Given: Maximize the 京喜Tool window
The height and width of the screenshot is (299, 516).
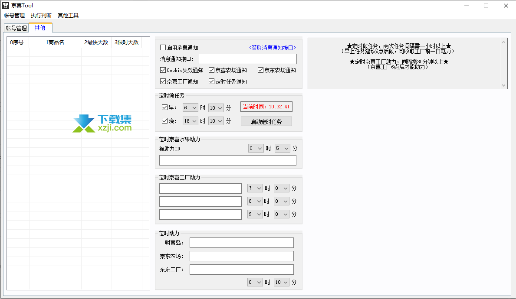Looking at the screenshot, I should [x=486, y=6].
